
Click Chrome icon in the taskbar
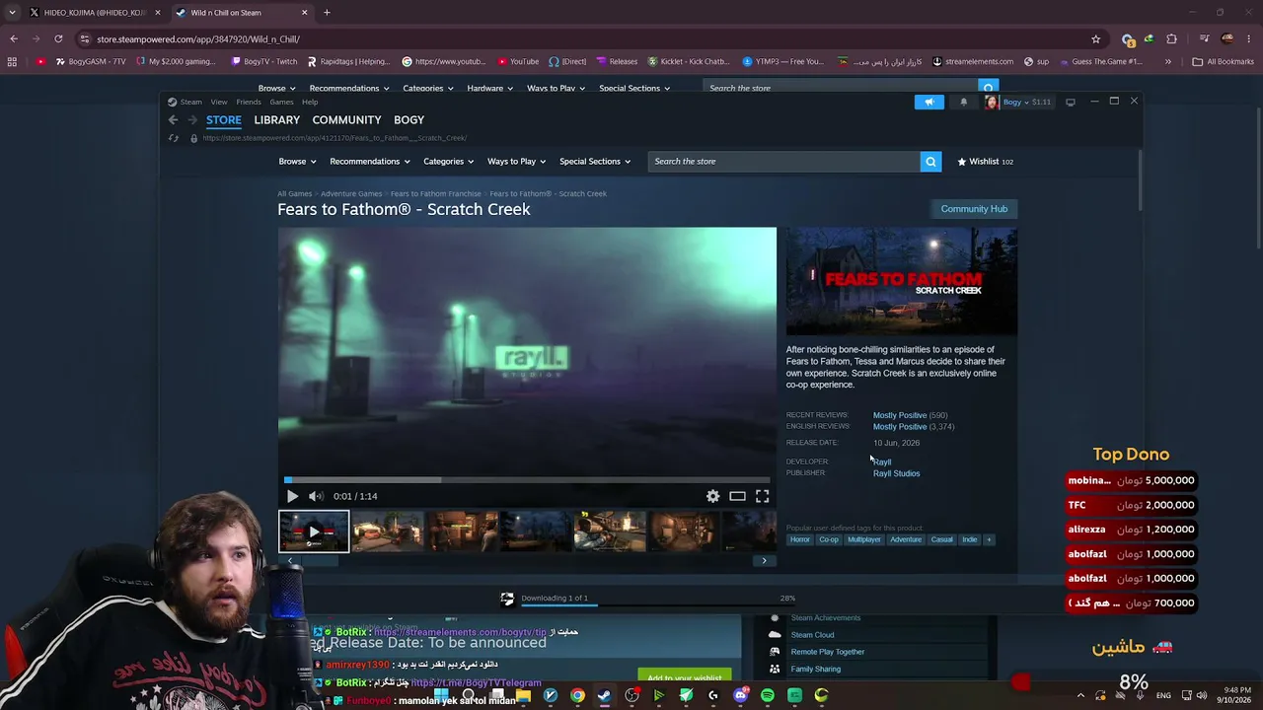tap(577, 695)
